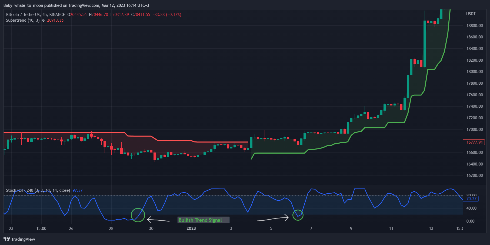Click the USDT currency label

pos(471,14)
